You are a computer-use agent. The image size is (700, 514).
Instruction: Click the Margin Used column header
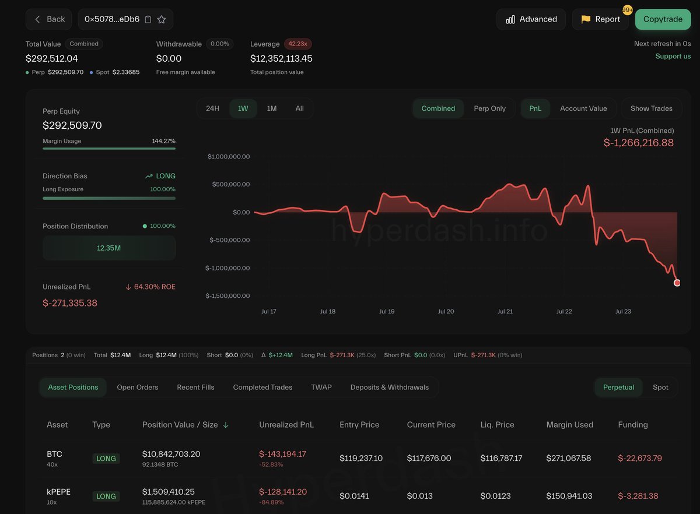tap(570, 425)
